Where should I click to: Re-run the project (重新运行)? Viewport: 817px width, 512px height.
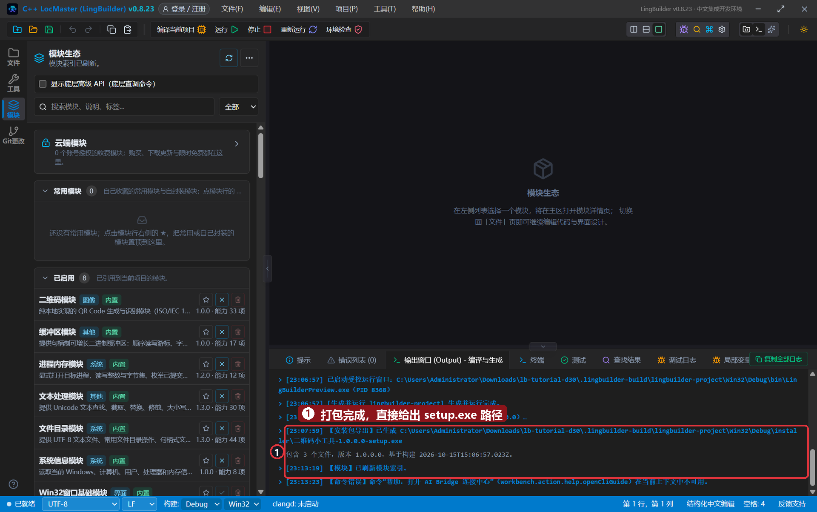pos(299,29)
